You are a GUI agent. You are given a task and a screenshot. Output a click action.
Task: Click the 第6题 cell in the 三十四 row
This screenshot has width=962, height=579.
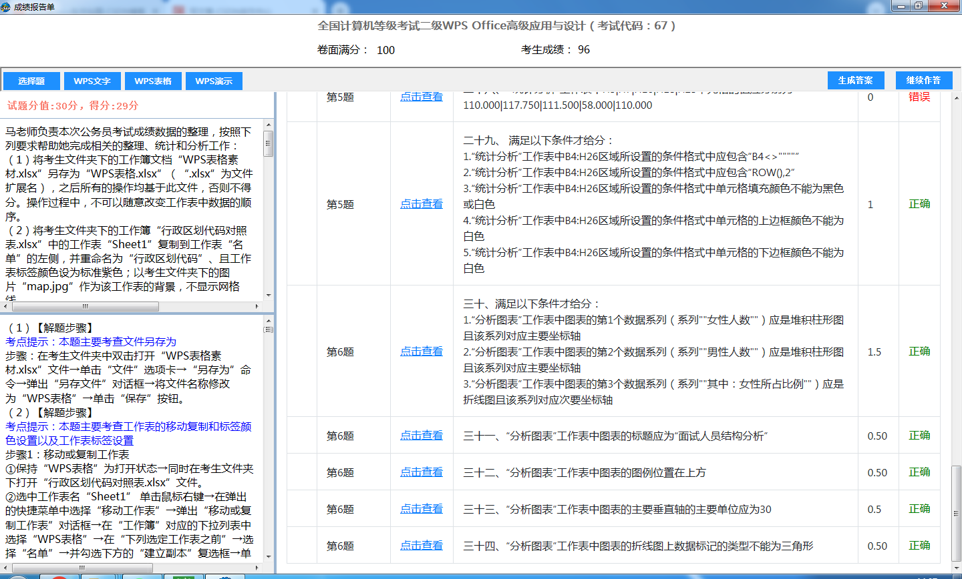click(x=340, y=546)
